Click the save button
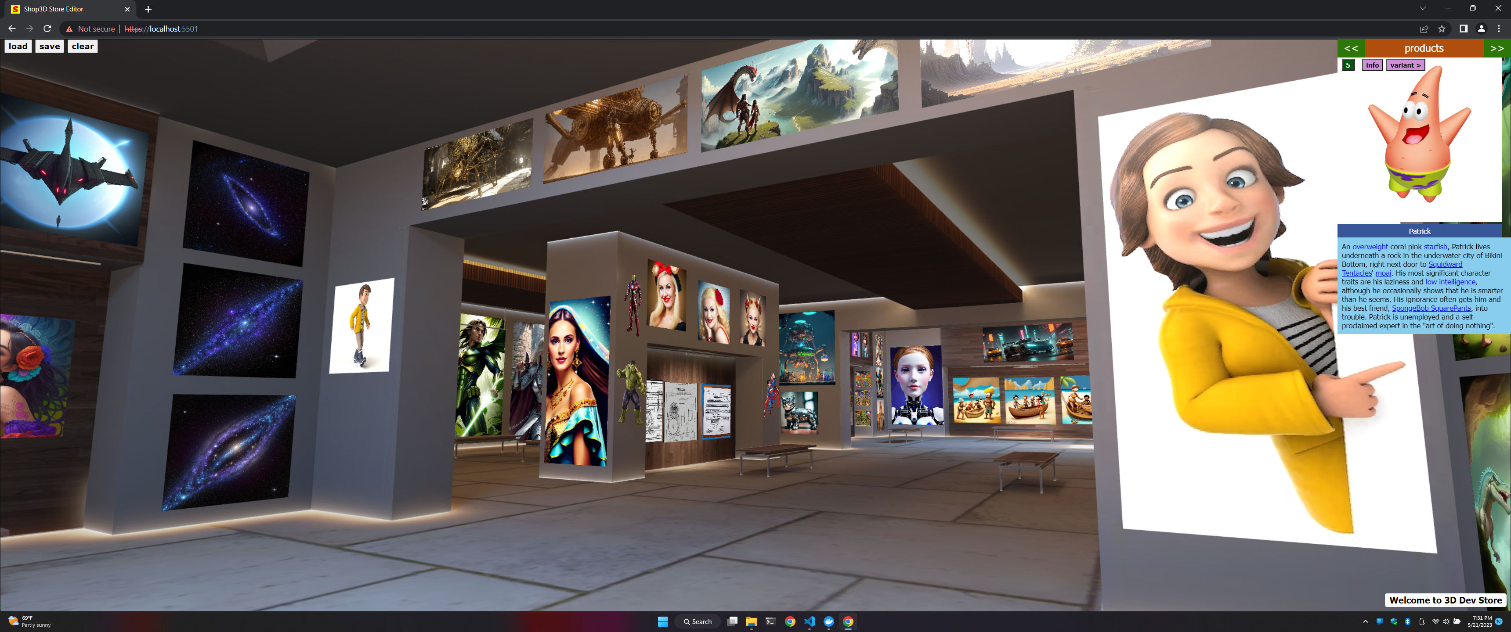 [x=49, y=47]
